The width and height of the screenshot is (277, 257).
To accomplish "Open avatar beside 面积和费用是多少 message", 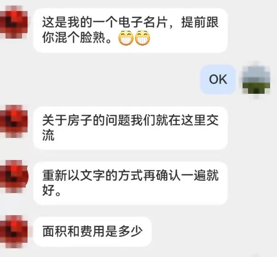I will click(x=14, y=232).
